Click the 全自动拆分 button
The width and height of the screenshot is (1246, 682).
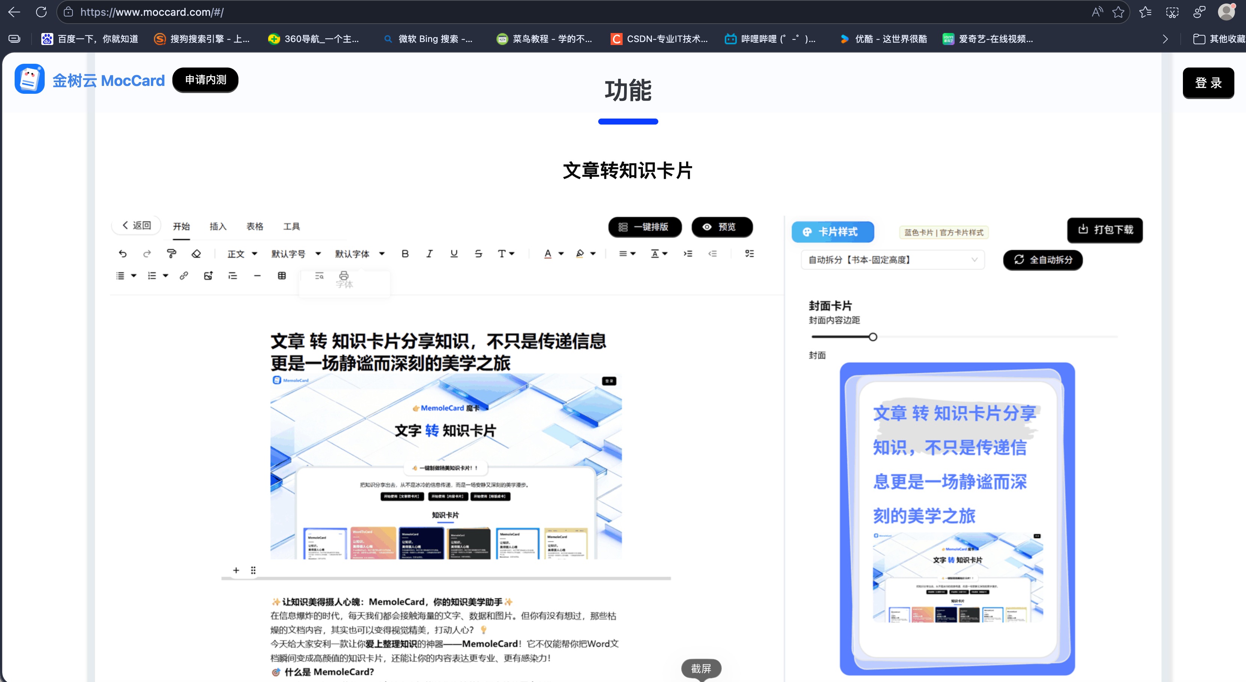pyautogui.click(x=1042, y=260)
